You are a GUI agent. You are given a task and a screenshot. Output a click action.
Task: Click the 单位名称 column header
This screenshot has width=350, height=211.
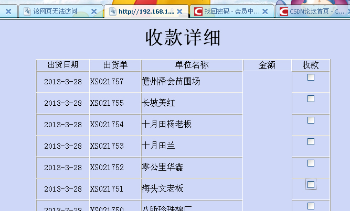click(192, 65)
